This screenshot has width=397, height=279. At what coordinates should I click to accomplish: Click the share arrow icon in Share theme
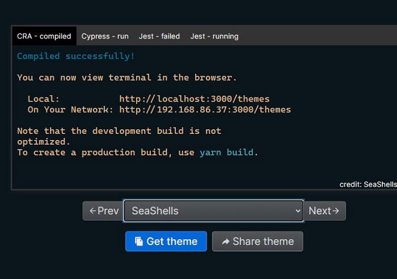click(226, 242)
